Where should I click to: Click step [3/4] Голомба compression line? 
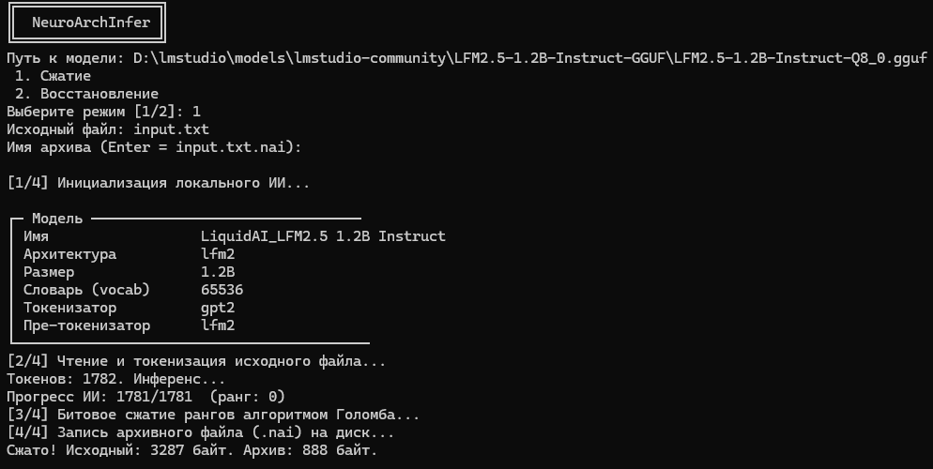pyautogui.click(x=213, y=415)
